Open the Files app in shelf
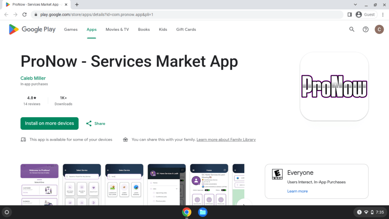This screenshot has height=219, width=389. tap(202, 212)
